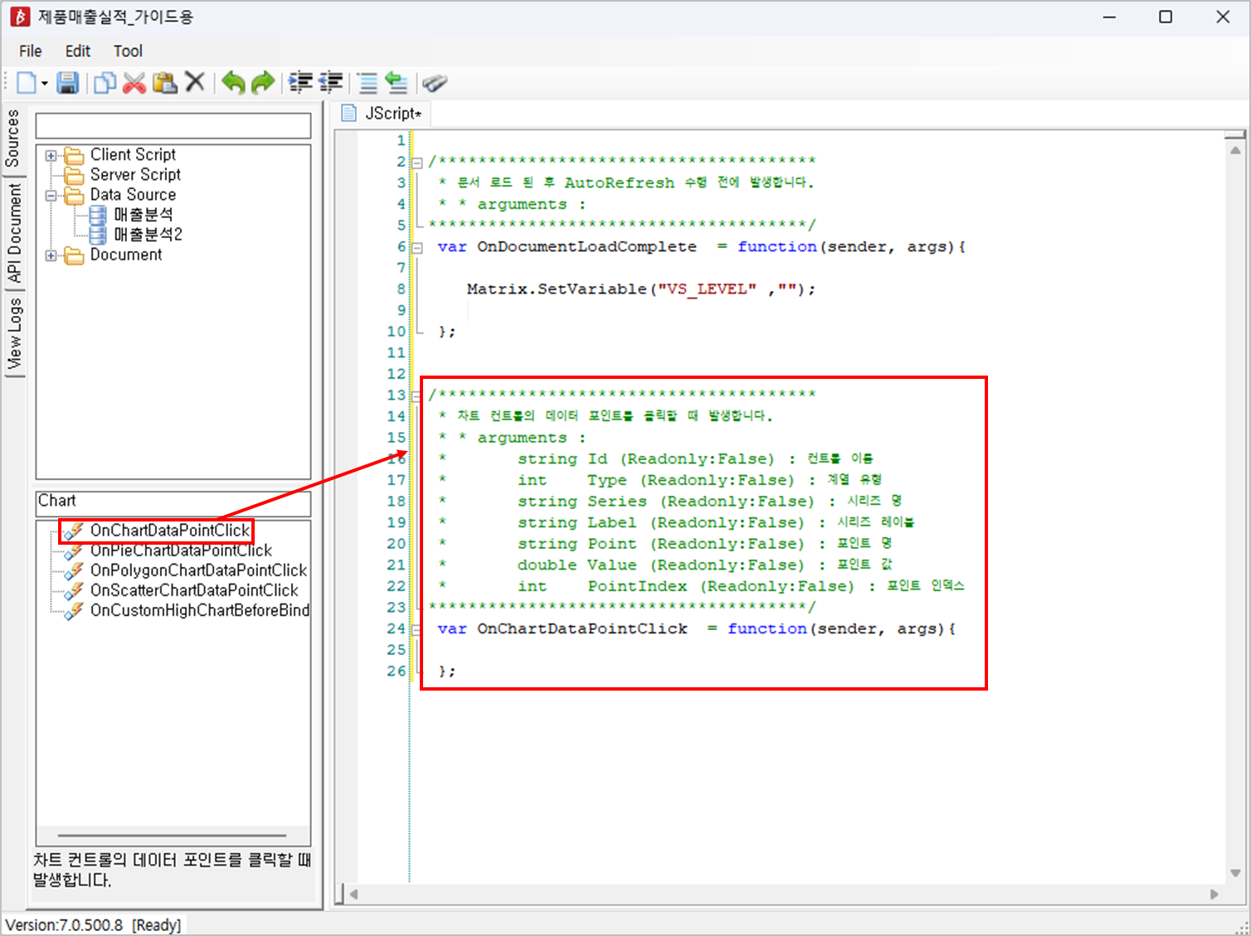Open the New file dropdown arrow

pyautogui.click(x=45, y=83)
